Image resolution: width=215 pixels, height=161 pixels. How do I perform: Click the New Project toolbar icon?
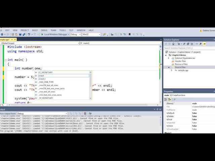click(x=13, y=35)
